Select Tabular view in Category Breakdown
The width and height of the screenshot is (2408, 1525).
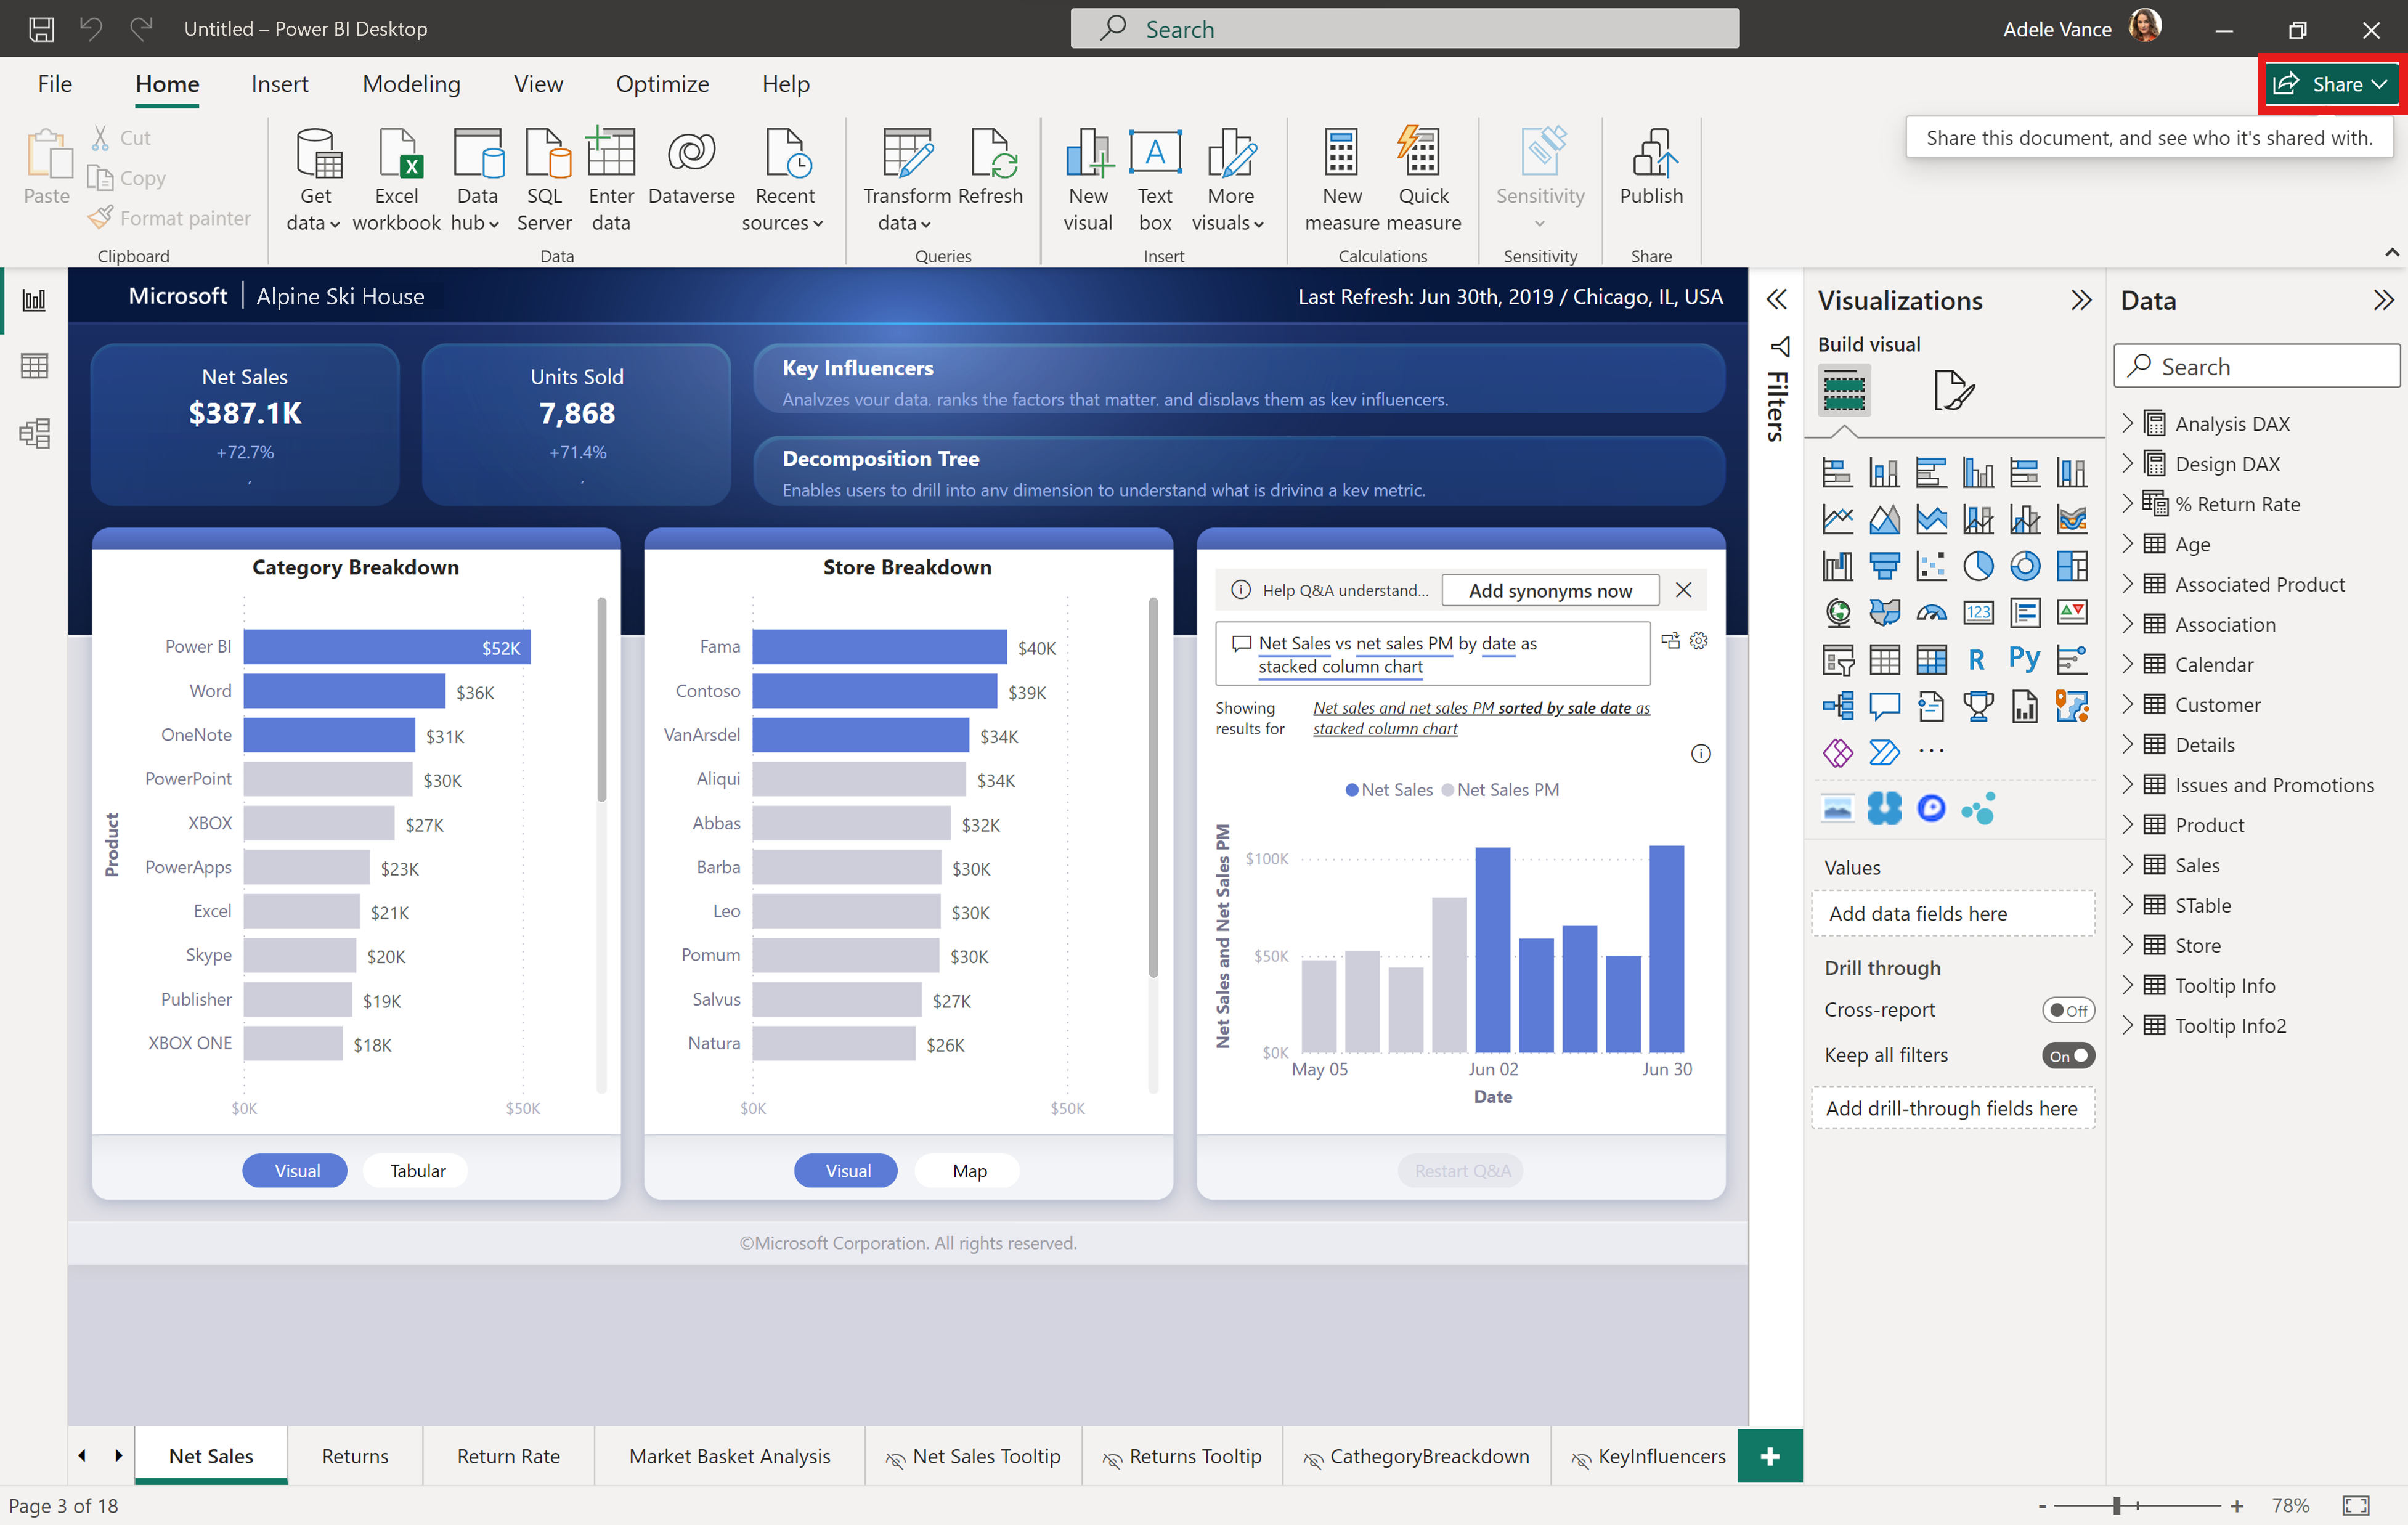[x=417, y=1170]
